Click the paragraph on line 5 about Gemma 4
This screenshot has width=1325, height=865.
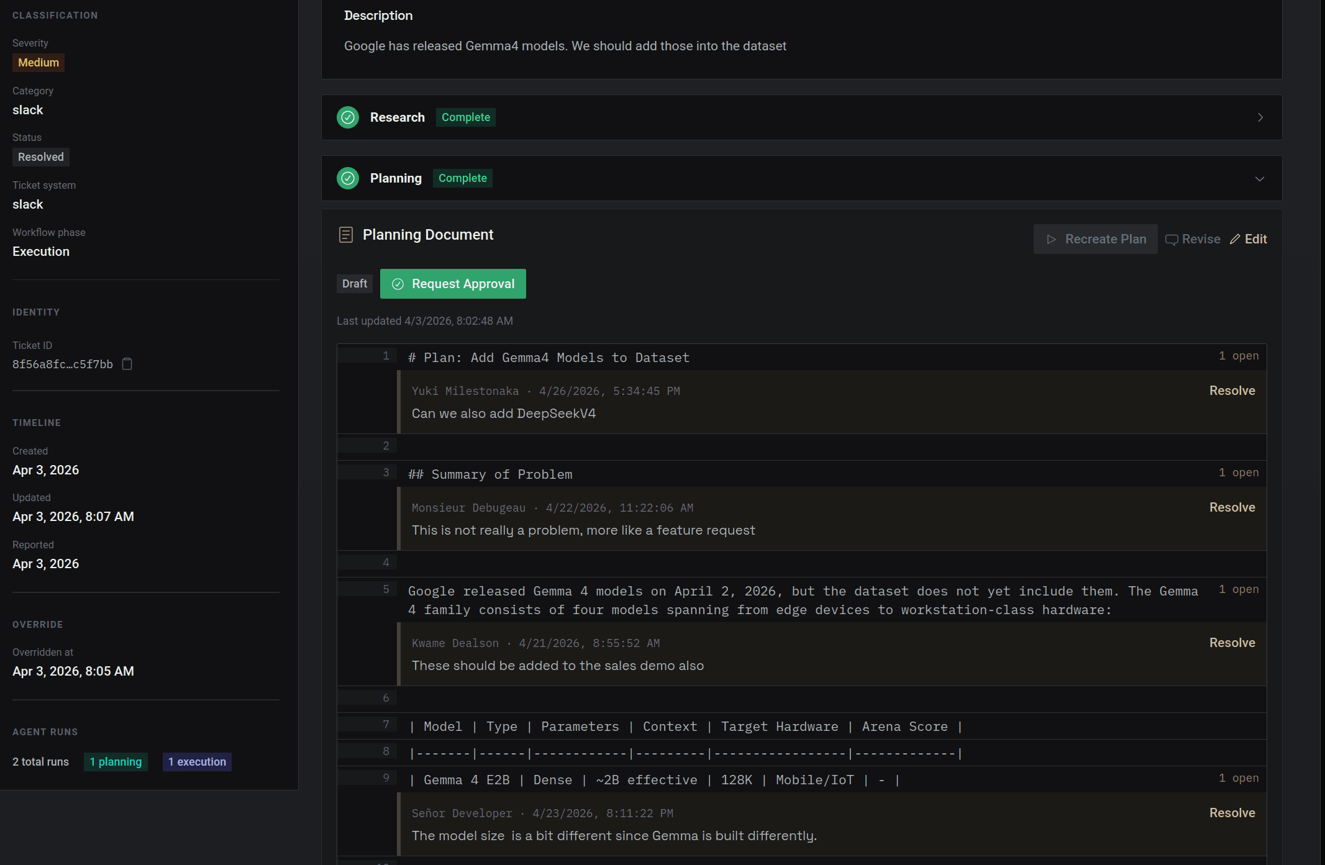point(803,600)
